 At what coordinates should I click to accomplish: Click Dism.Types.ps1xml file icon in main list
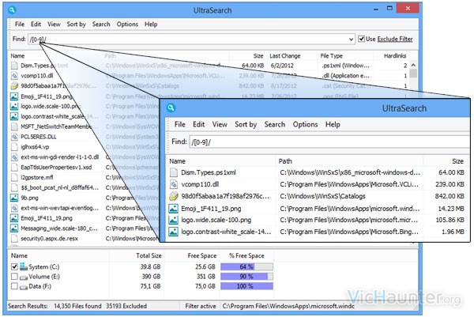[x=14, y=66]
